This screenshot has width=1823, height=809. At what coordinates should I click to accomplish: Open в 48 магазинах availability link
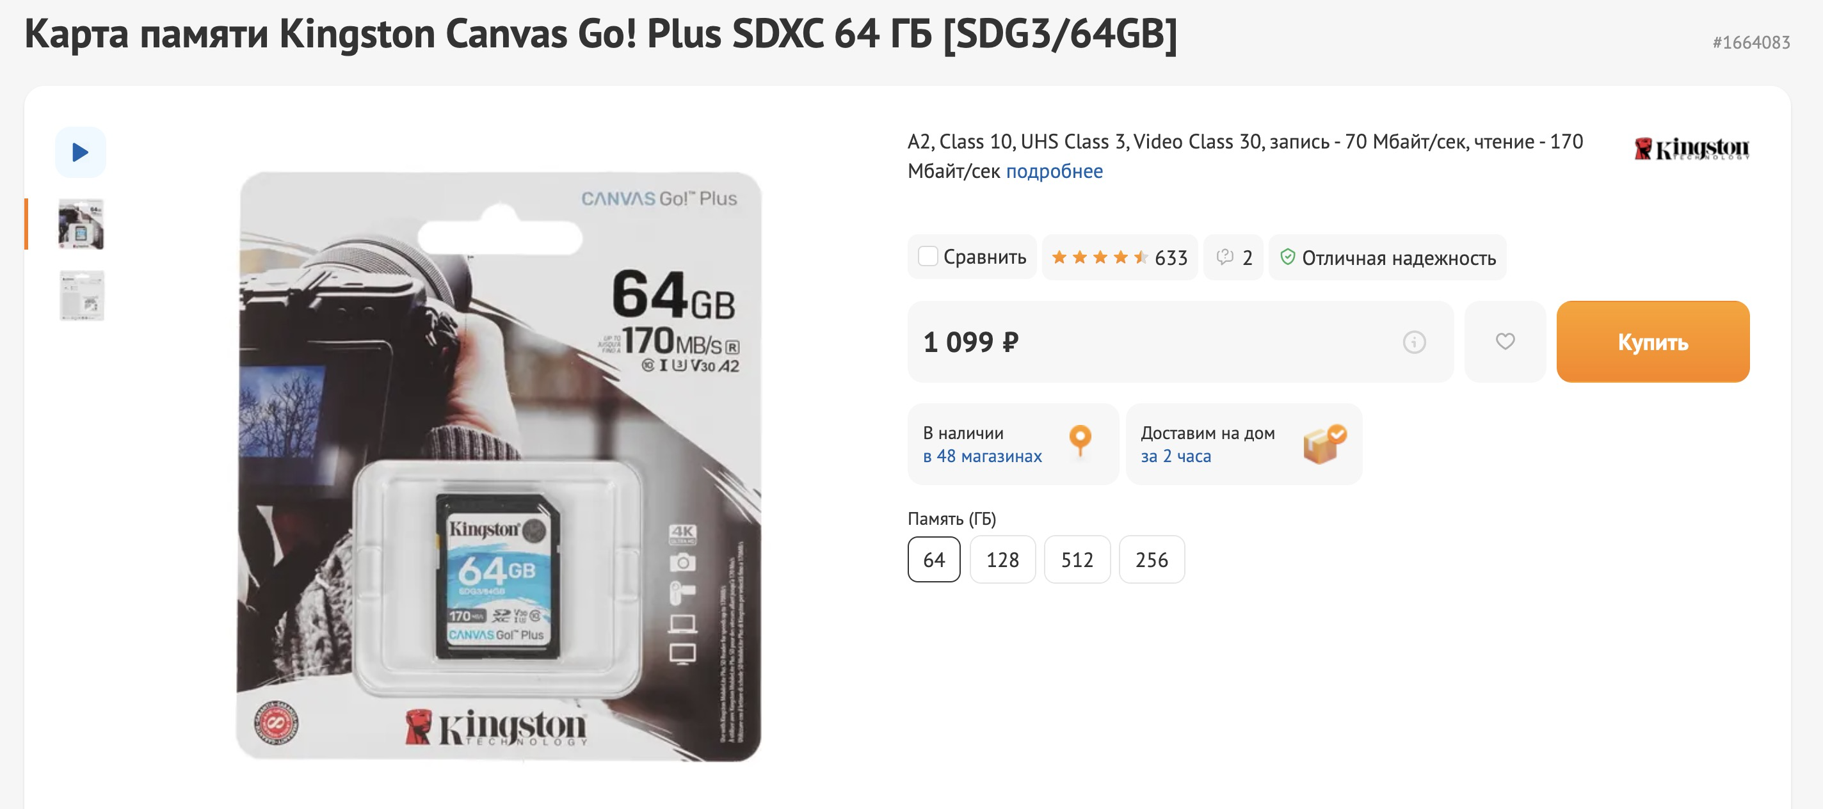(983, 456)
